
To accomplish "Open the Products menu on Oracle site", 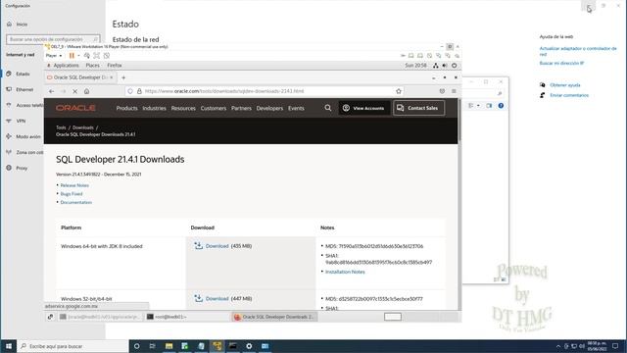I will (126, 108).
